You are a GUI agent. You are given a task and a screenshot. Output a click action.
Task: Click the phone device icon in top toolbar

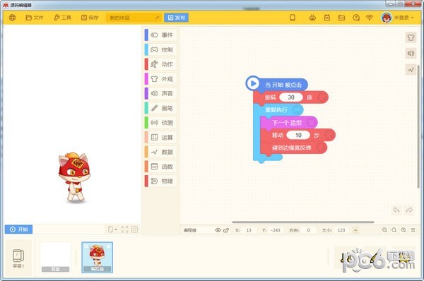coord(293,18)
